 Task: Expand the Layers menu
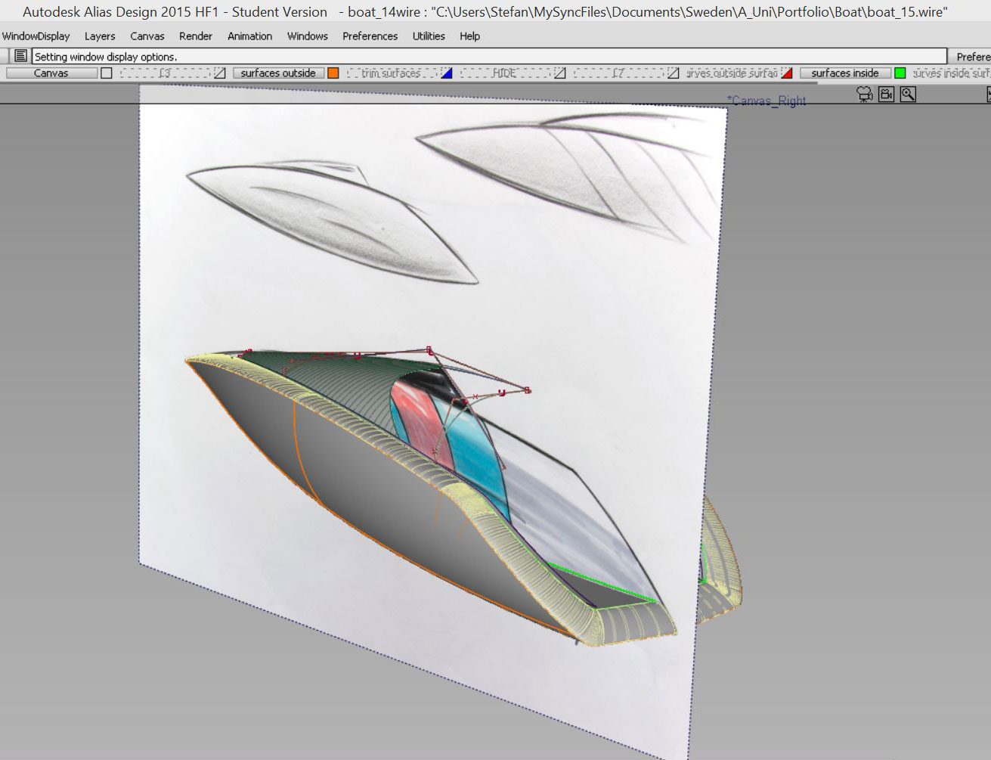click(x=100, y=36)
